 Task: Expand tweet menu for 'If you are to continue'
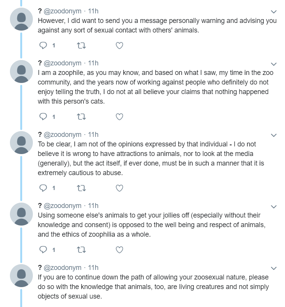point(274,268)
